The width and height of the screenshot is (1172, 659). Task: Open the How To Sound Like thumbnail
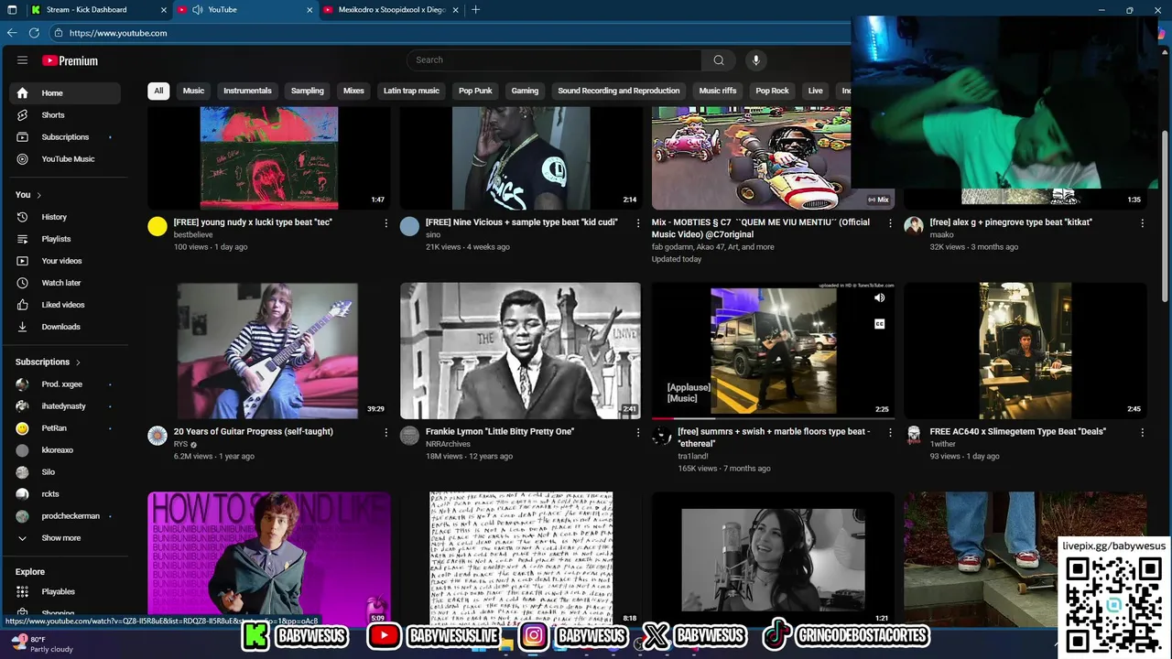[x=268, y=558]
